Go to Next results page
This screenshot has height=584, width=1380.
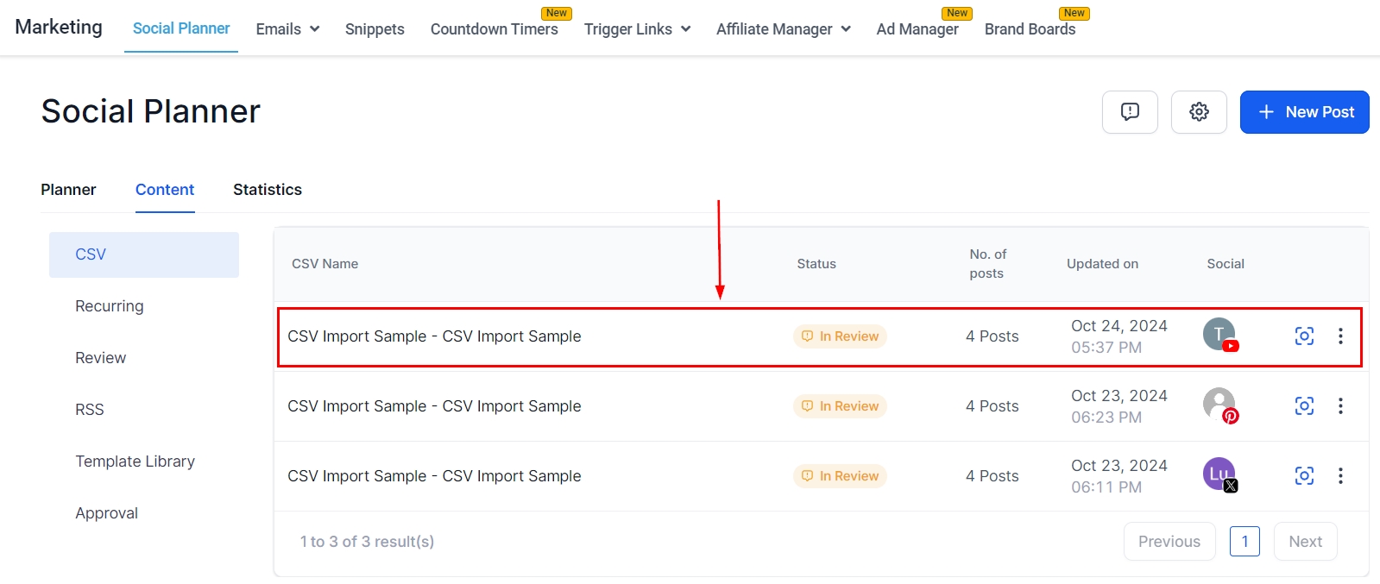pos(1305,542)
